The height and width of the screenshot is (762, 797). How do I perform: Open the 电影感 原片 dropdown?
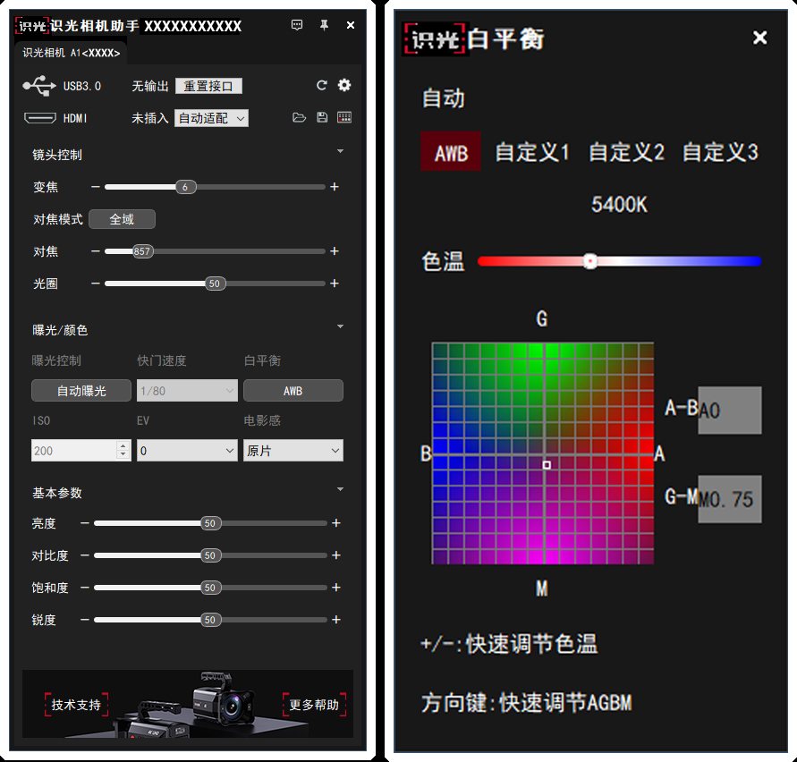coord(293,451)
